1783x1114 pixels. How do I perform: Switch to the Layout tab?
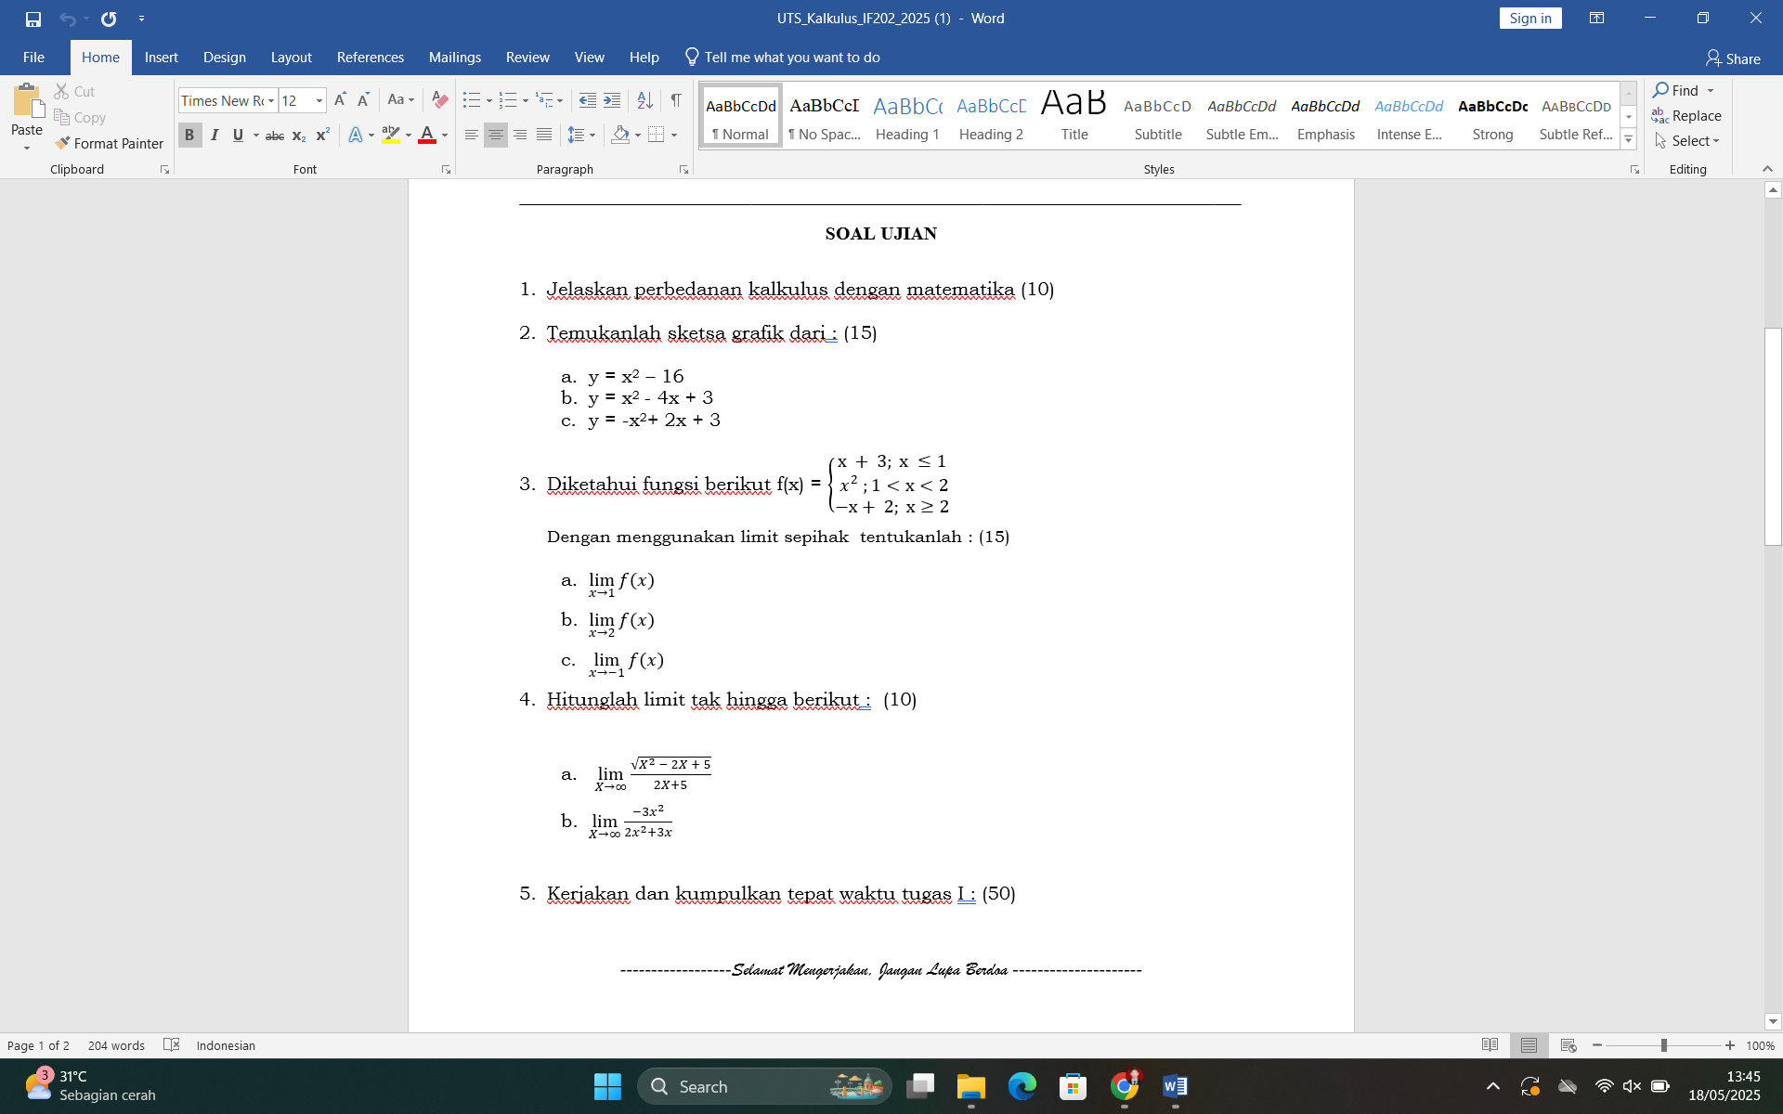(x=291, y=58)
